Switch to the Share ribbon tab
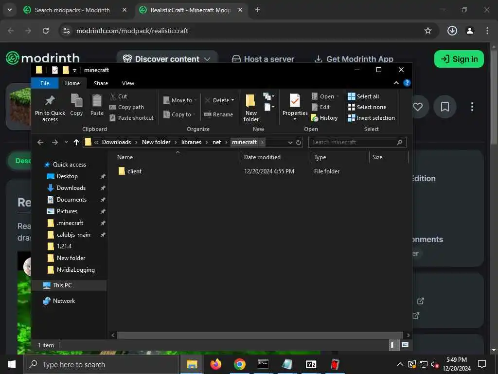 (x=101, y=83)
